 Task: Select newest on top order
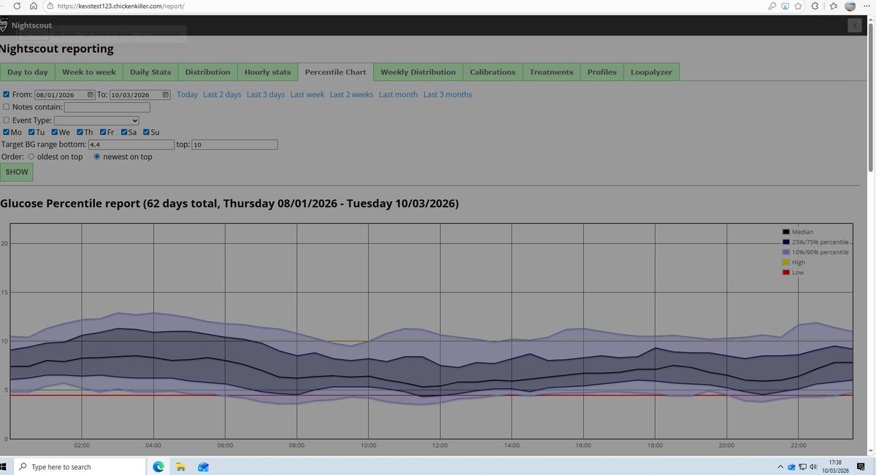click(97, 157)
